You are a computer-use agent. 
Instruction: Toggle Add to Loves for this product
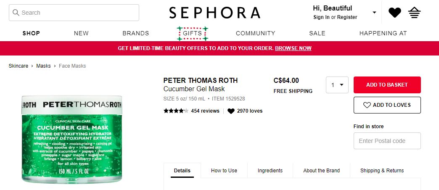point(387,105)
